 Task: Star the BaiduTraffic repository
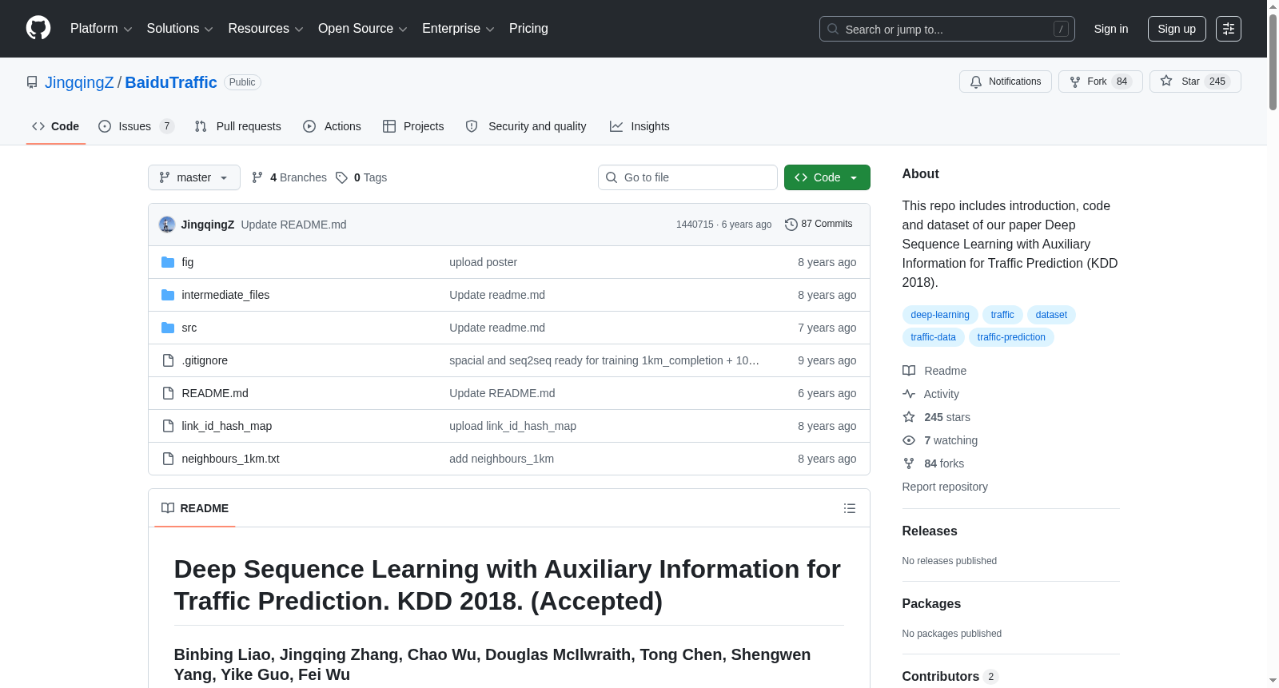(x=1195, y=82)
